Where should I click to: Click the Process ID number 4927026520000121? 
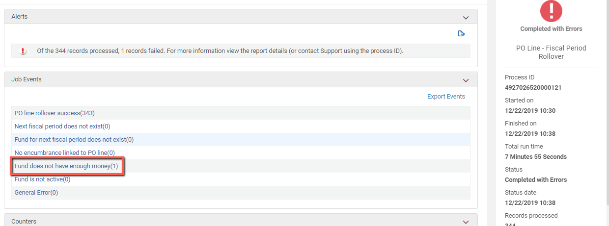pos(533,88)
